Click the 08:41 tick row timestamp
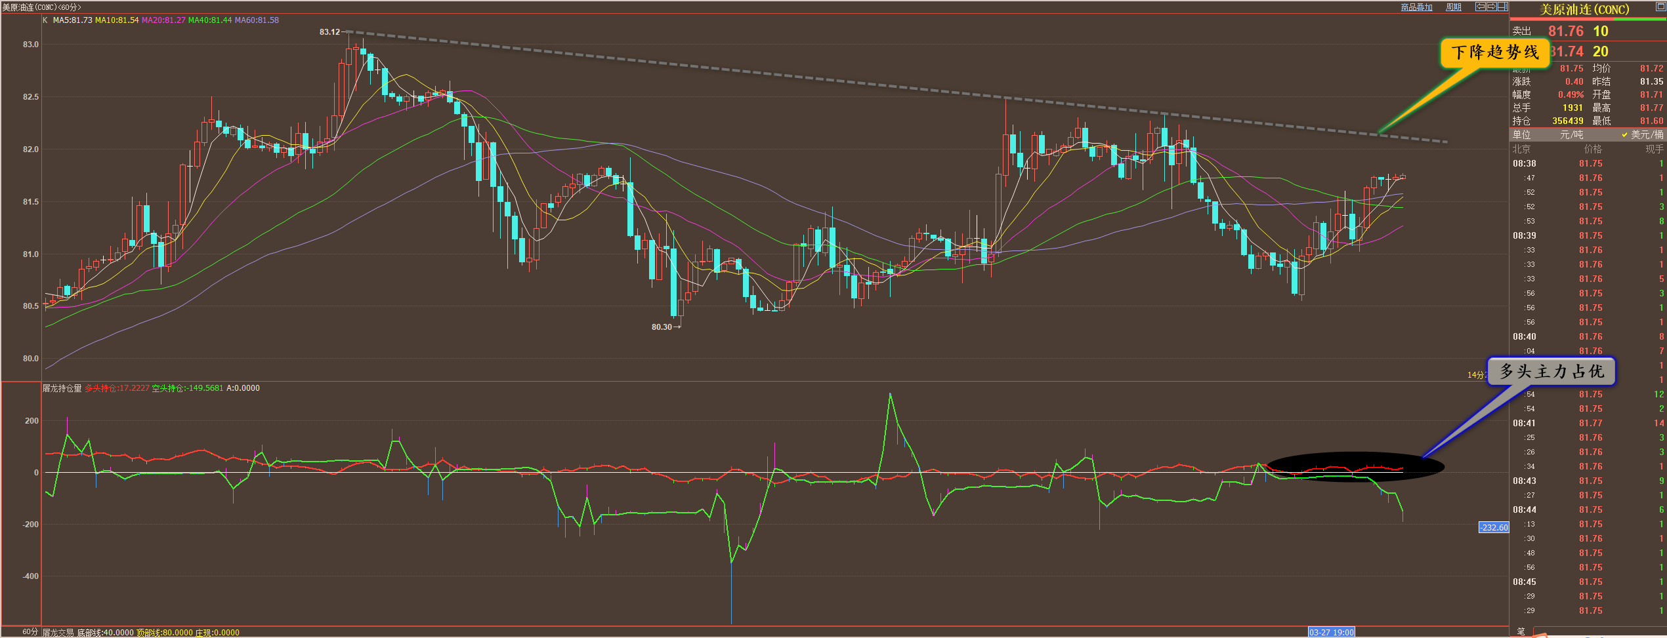The width and height of the screenshot is (1667, 638). tap(1525, 423)
